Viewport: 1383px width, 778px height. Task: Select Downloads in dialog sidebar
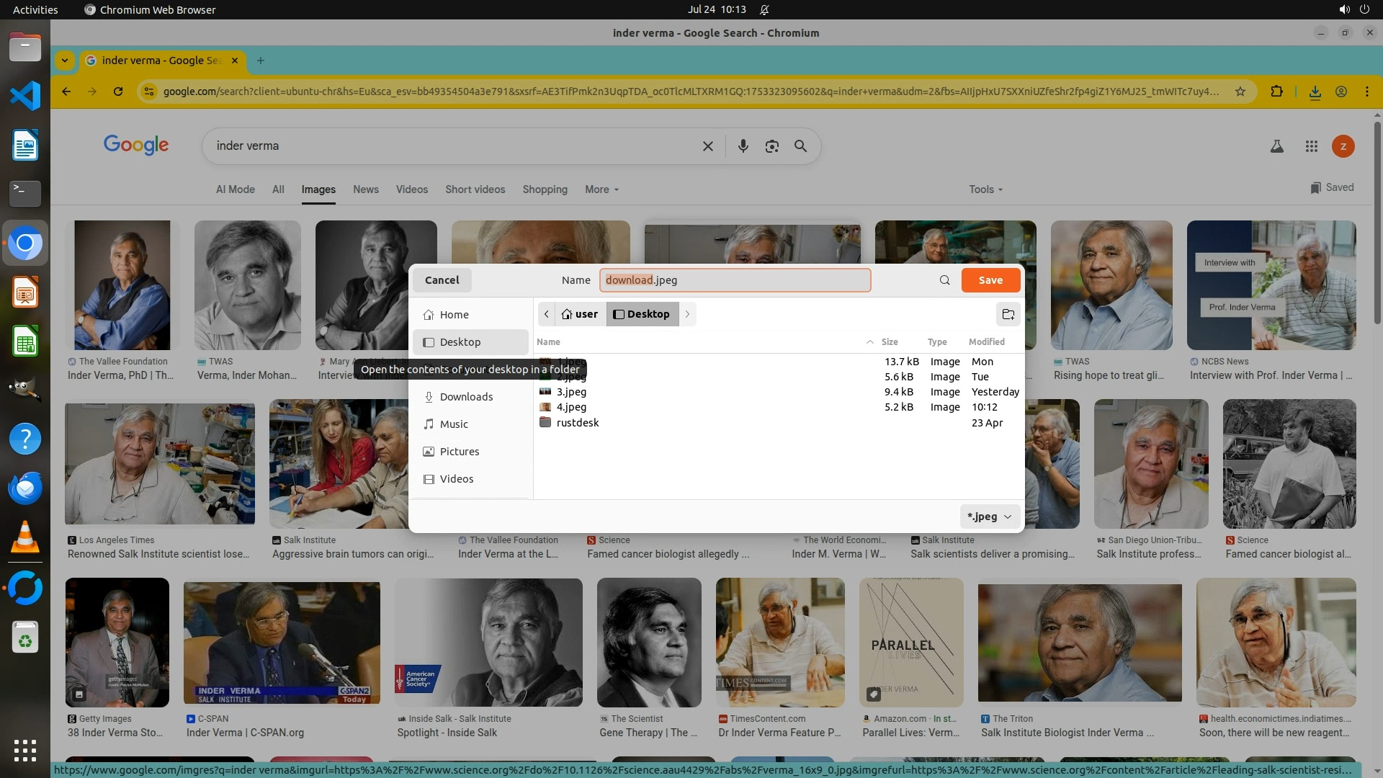(465, 397)
